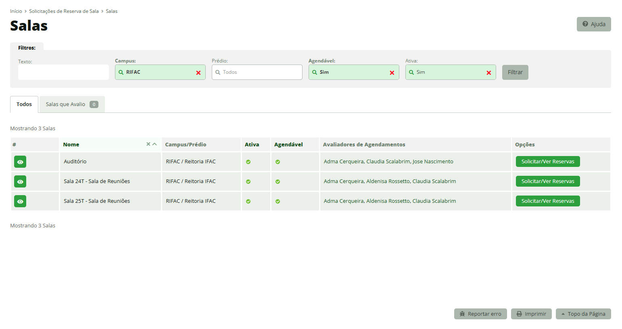Click the Imprimir print button

531,314
